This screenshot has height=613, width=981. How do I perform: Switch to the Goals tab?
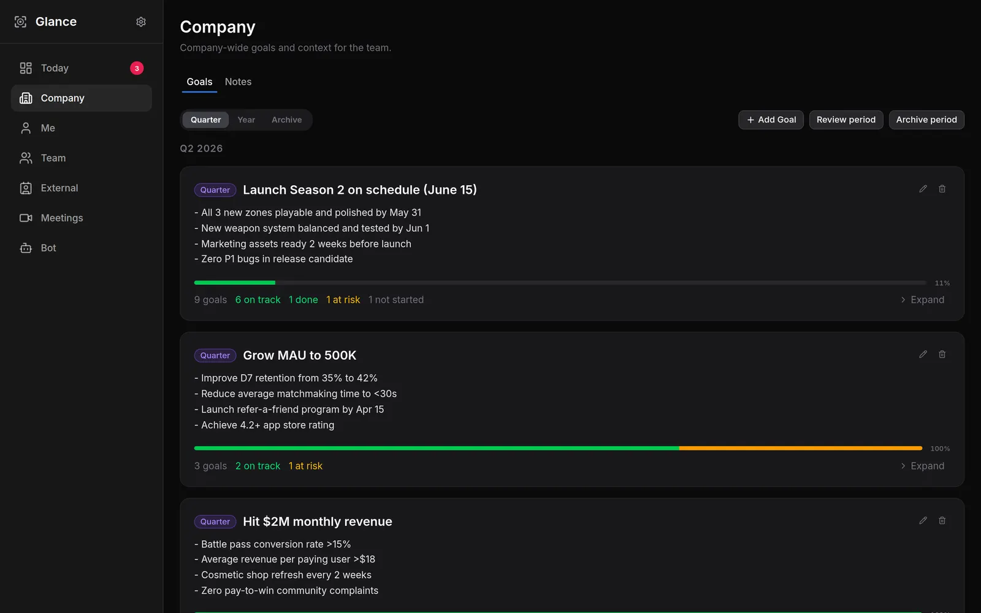(199, 82)
